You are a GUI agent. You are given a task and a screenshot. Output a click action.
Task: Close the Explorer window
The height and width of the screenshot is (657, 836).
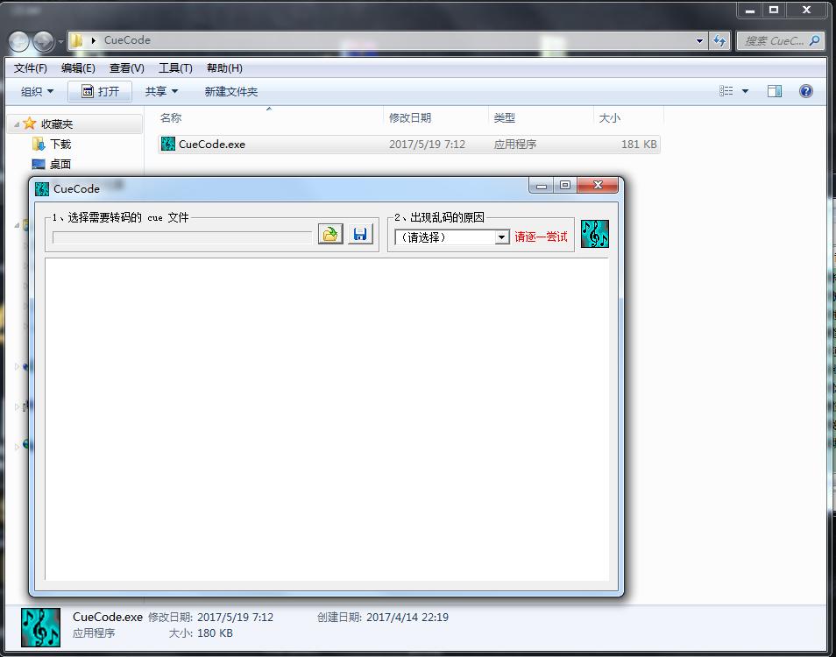pos(806,11)
